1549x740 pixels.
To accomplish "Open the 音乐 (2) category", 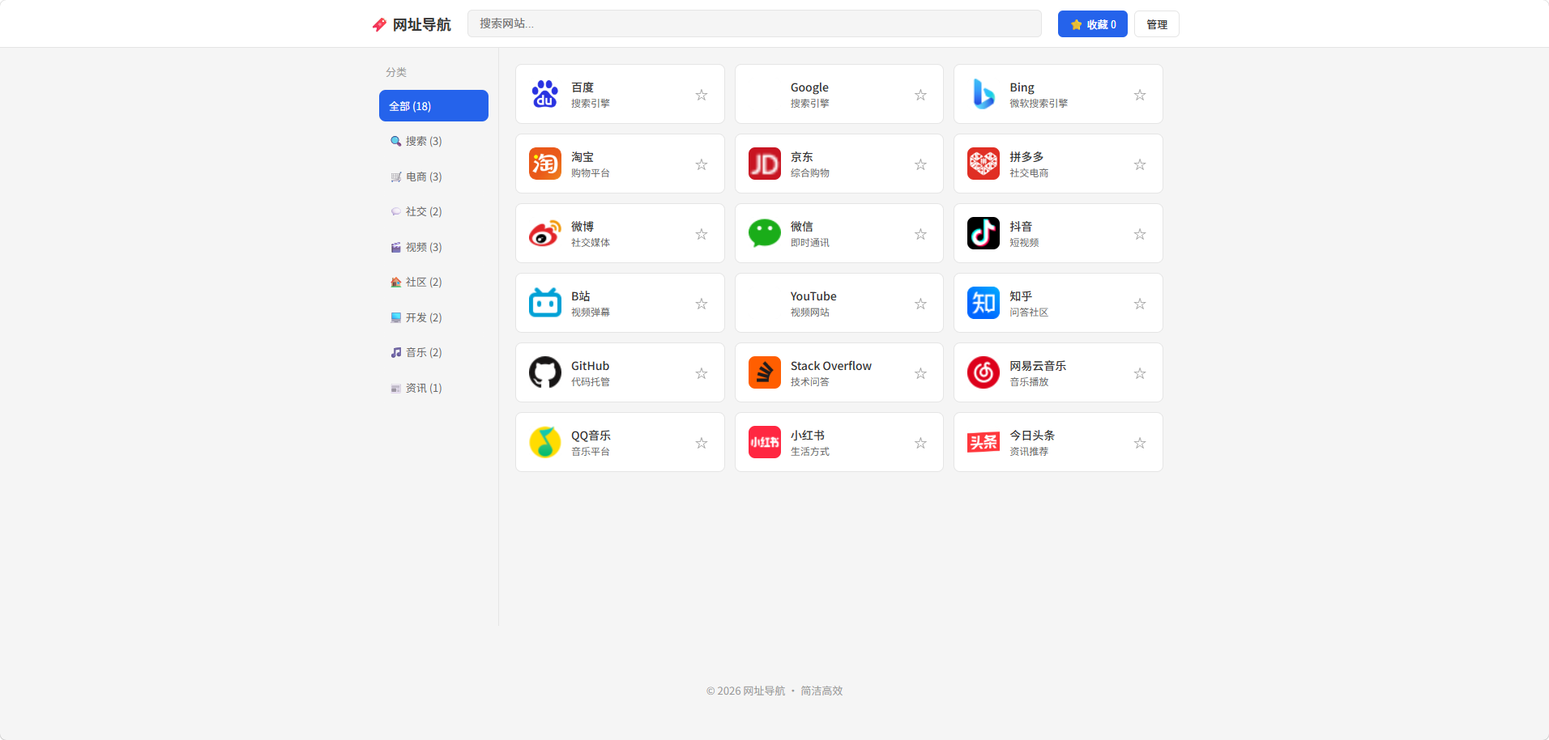I will (433, 352).
